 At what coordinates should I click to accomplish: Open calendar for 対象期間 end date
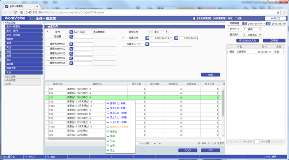click(268, 23)
